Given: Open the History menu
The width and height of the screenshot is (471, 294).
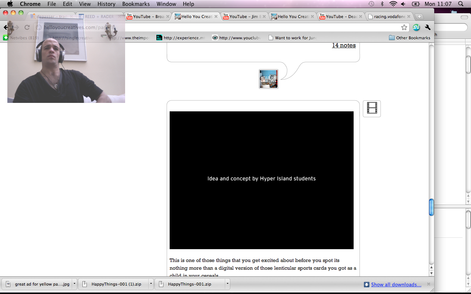Looking at the screenshot, I should (106, 4).
